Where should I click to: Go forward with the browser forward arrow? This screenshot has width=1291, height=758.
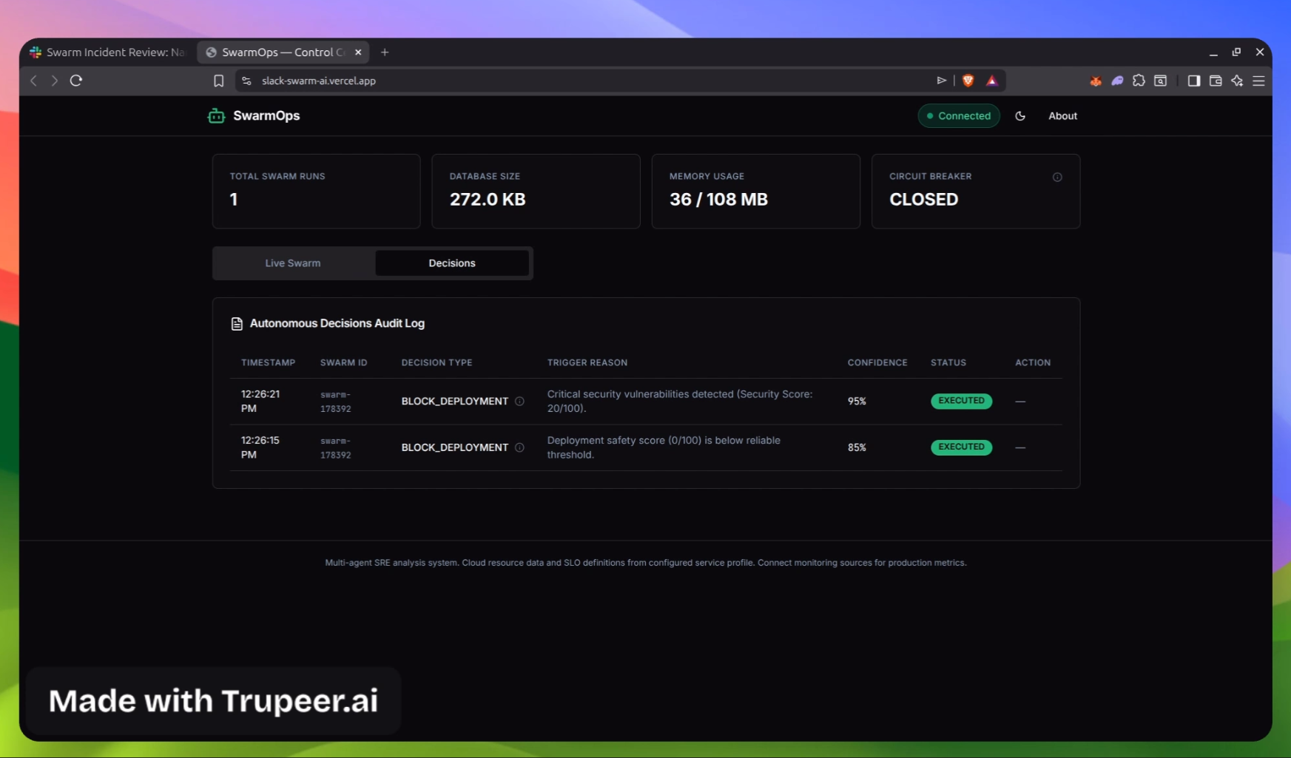[54, 81]
